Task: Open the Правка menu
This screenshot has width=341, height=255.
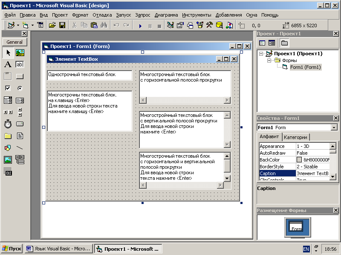Action: click(x=28, y=15)
